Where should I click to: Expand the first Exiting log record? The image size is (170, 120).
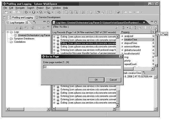point(54,37)
